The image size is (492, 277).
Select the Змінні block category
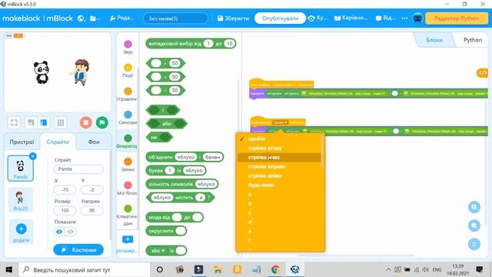(128, 165)
